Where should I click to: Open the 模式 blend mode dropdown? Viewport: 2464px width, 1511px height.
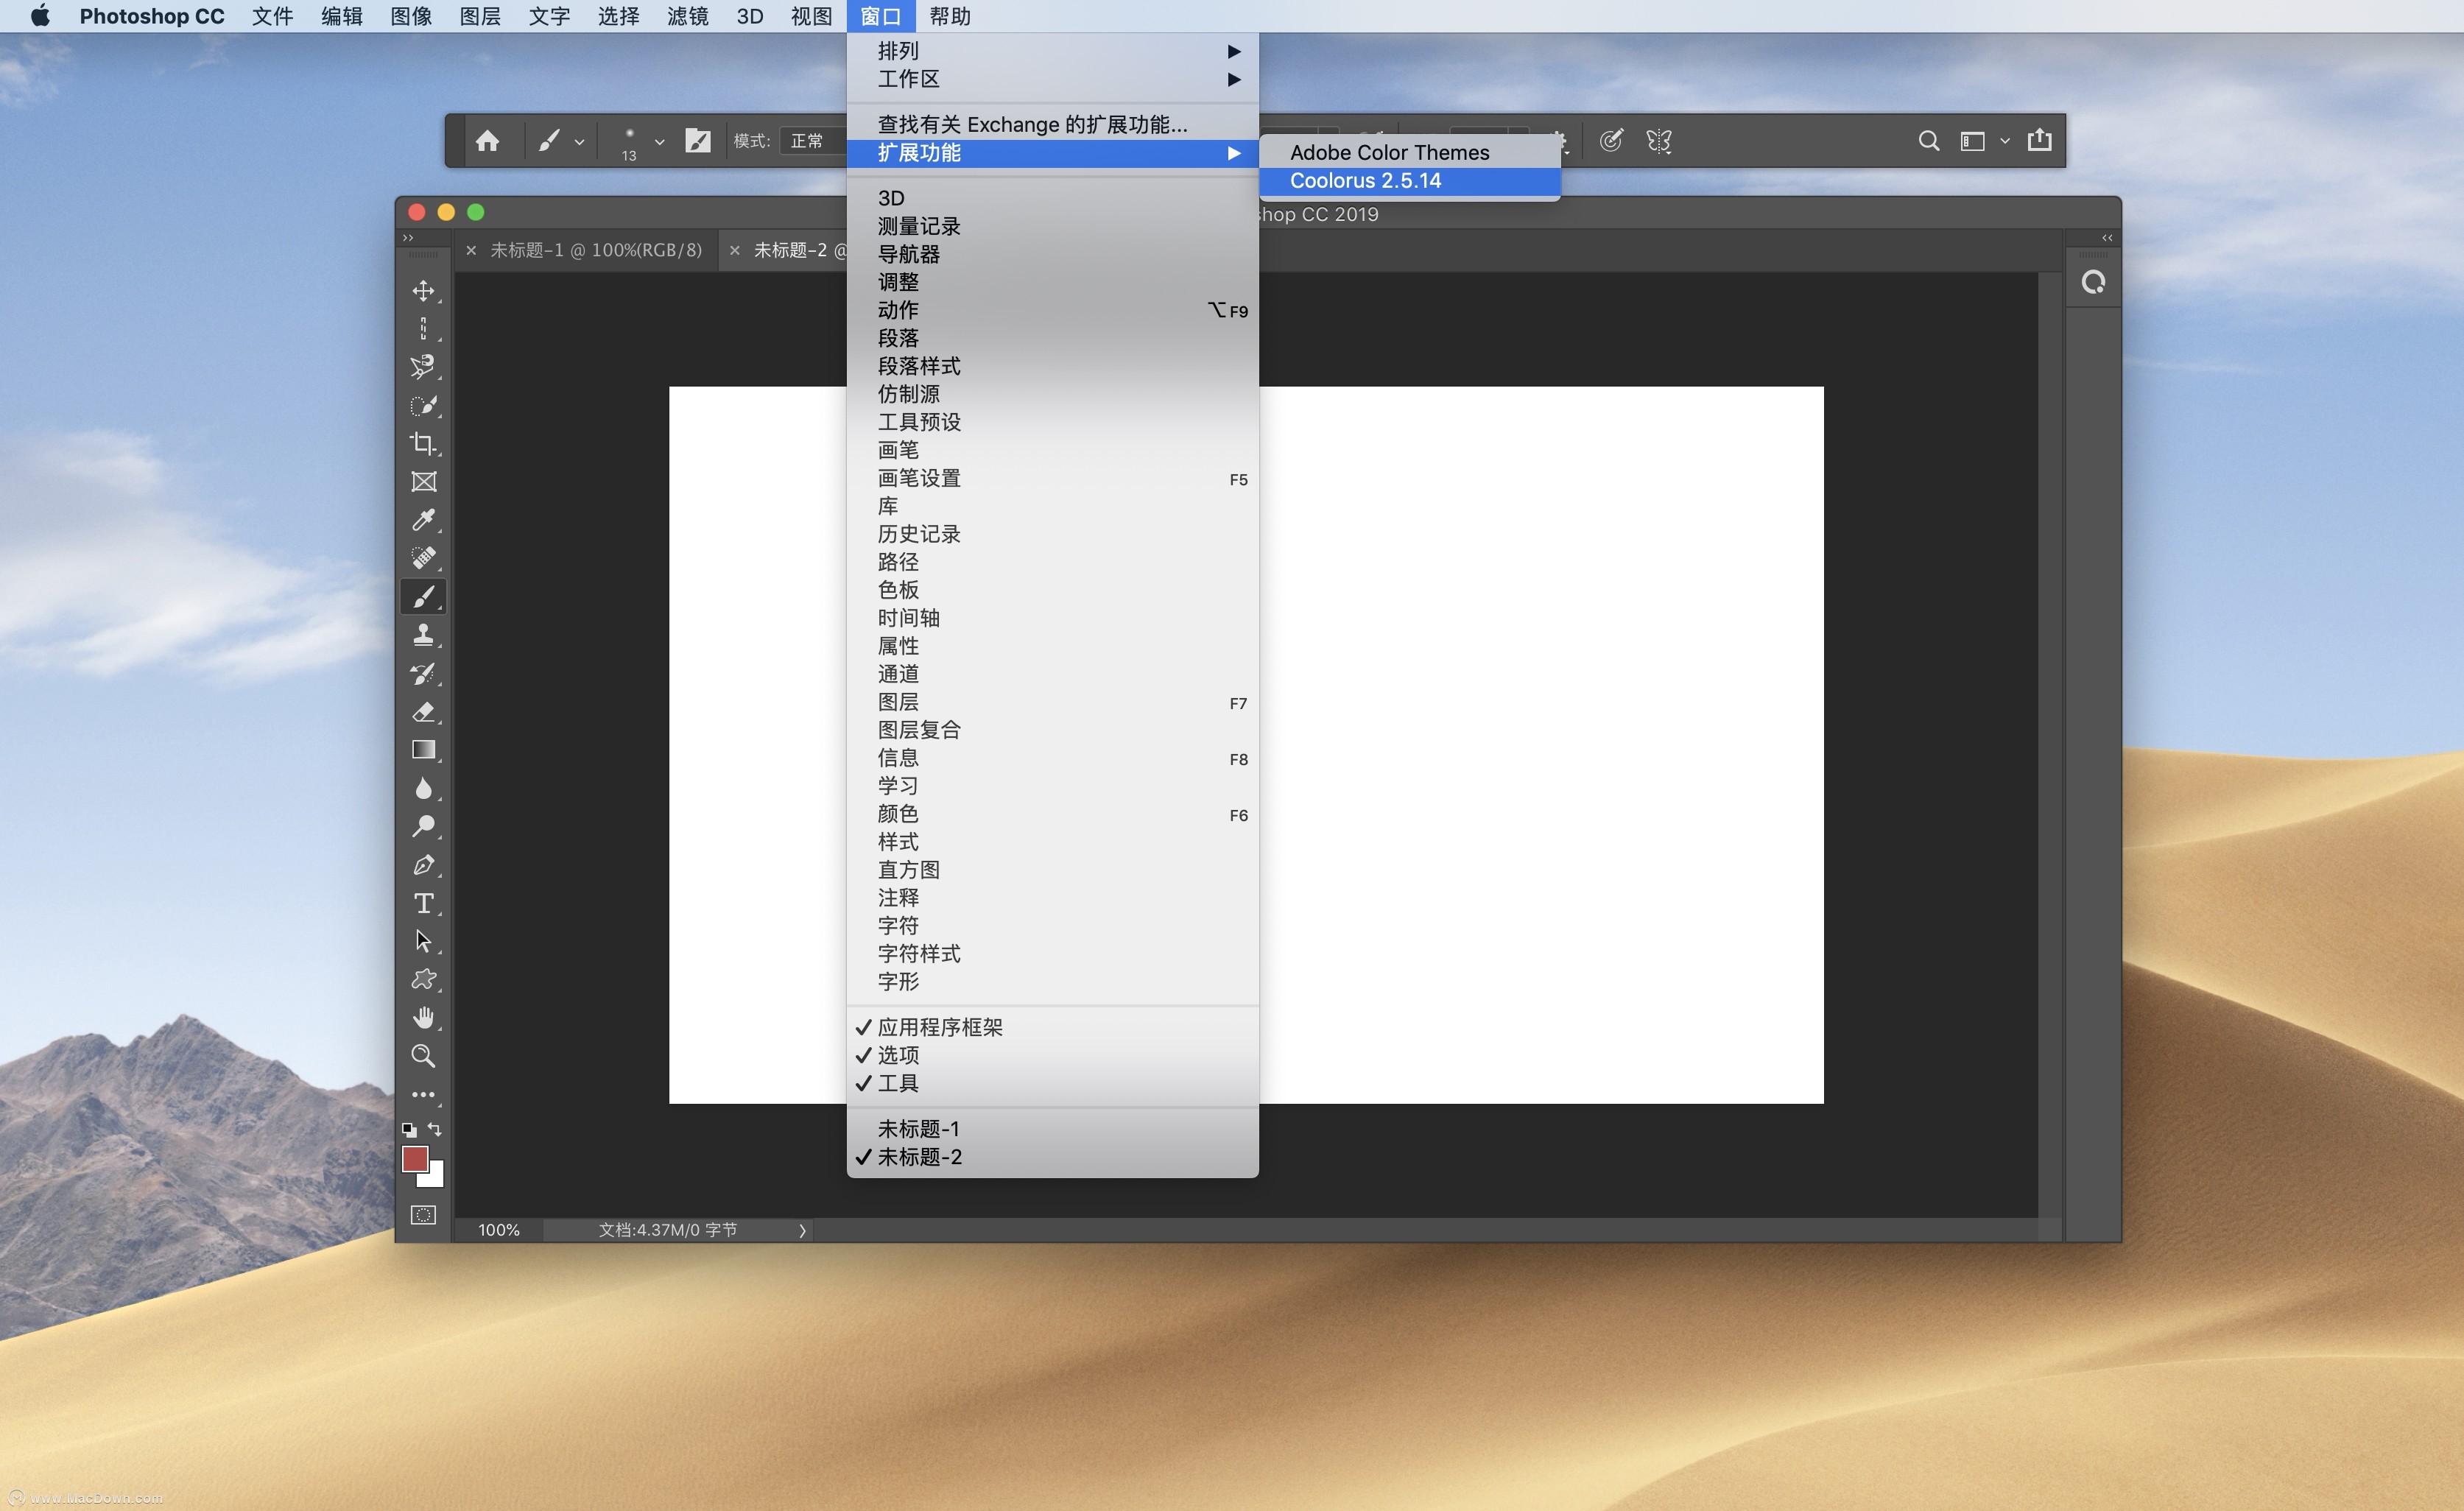click(x=814, y=141)
